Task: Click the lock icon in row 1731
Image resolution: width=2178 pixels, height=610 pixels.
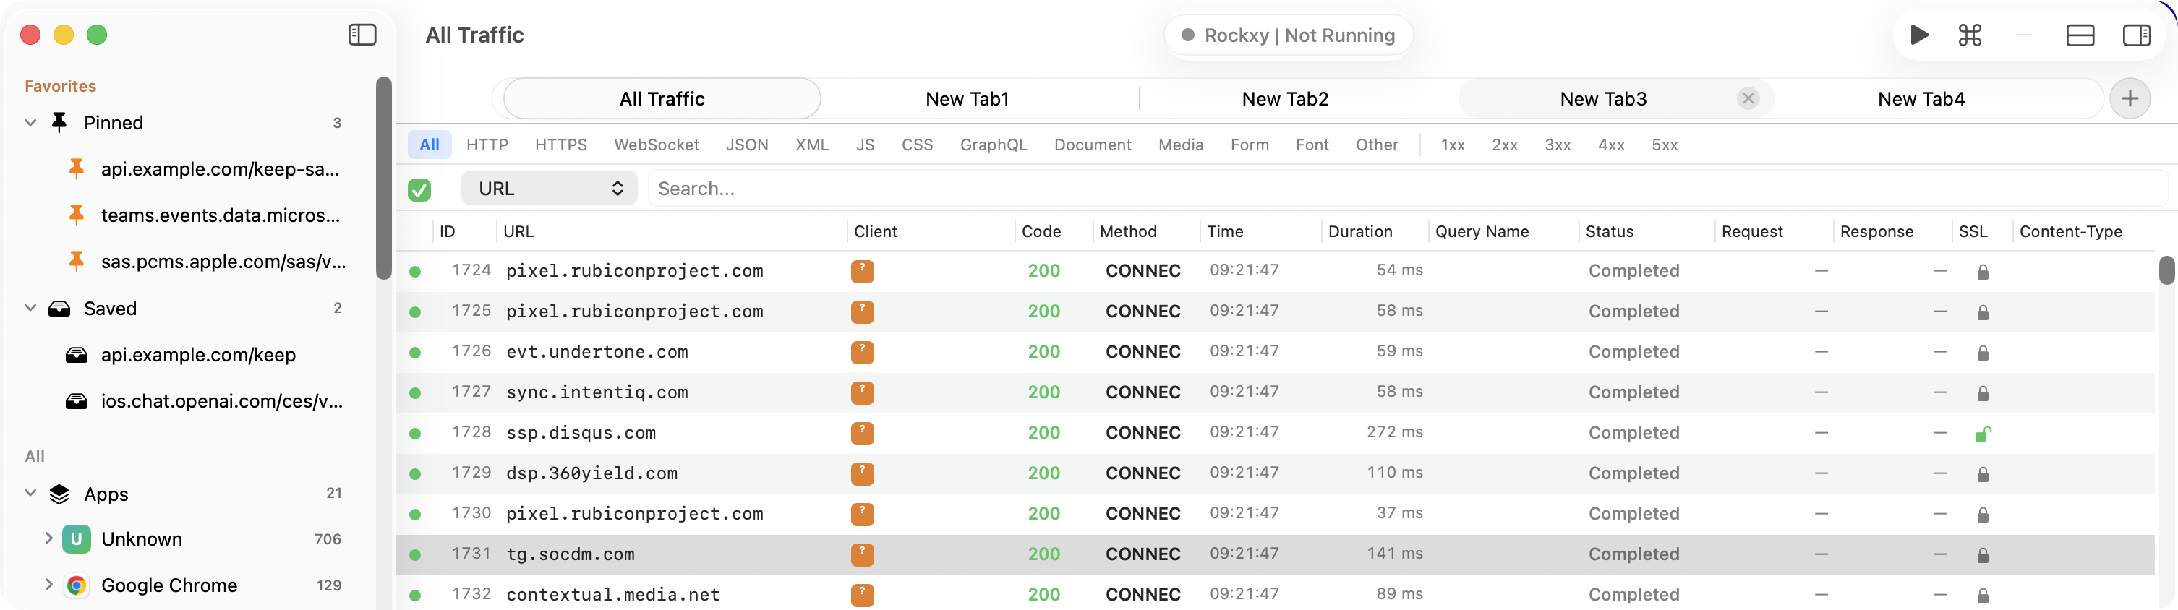Action: 1983,555
